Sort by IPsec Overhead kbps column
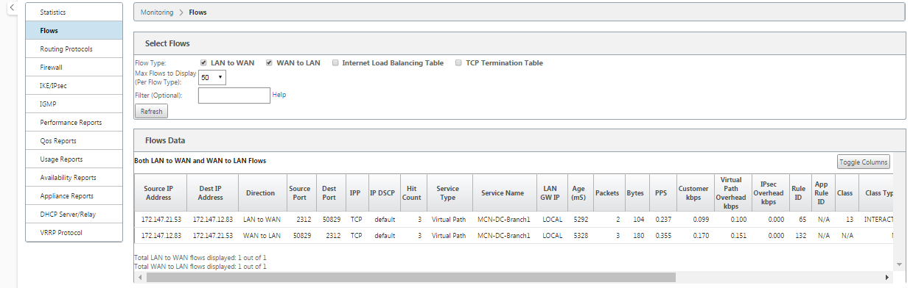This screenshot has height=288, width=913. coord(769,193)
